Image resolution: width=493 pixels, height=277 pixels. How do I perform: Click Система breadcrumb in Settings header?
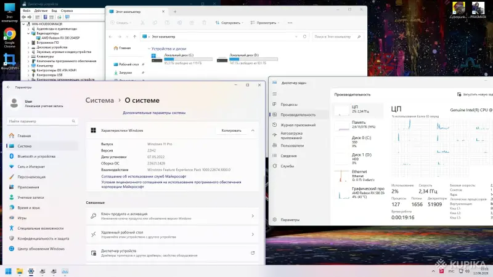100,100
